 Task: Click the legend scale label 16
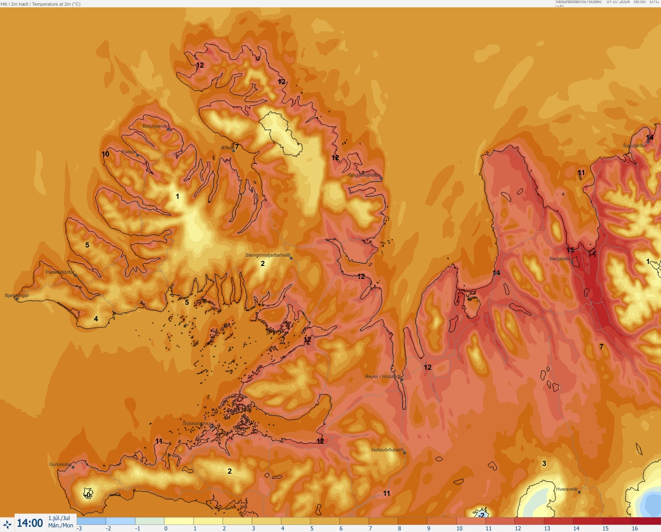point(635,528)
